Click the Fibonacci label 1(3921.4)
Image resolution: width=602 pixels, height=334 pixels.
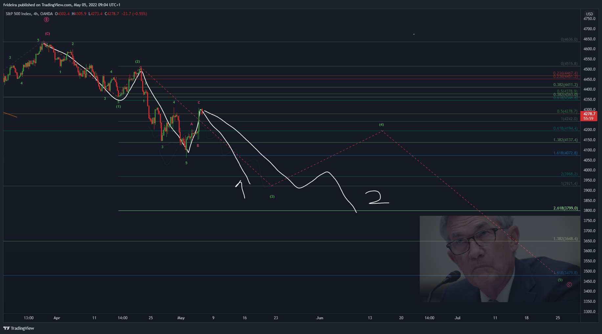(569, 184)
